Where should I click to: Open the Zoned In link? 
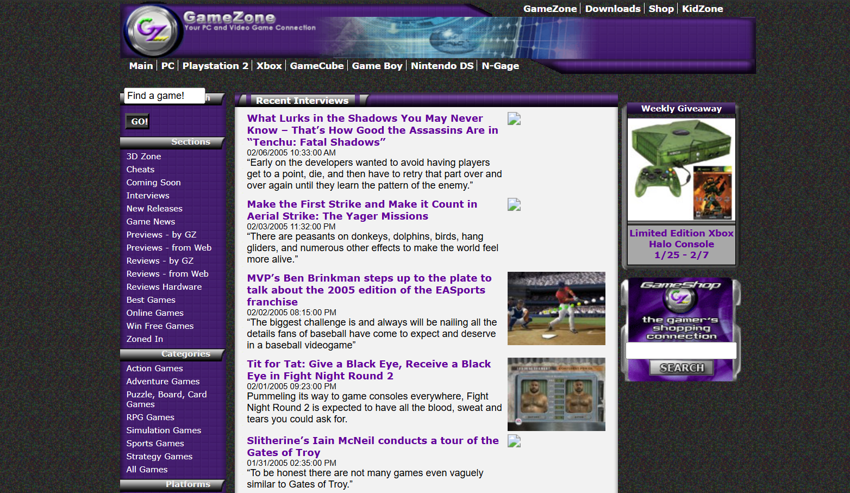tap(145, 339)
